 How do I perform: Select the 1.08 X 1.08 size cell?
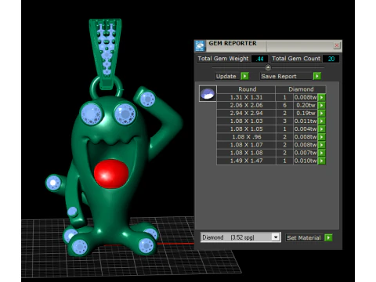coord(246,153)
